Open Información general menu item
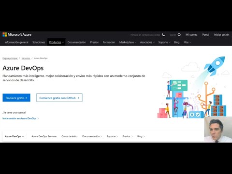This screenshot has height=174, width=232. pos(16,42)
